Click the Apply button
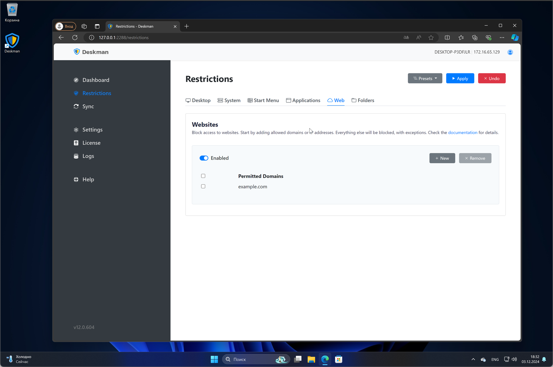Viewport: 553px width, 367px height. pos(460,78)
